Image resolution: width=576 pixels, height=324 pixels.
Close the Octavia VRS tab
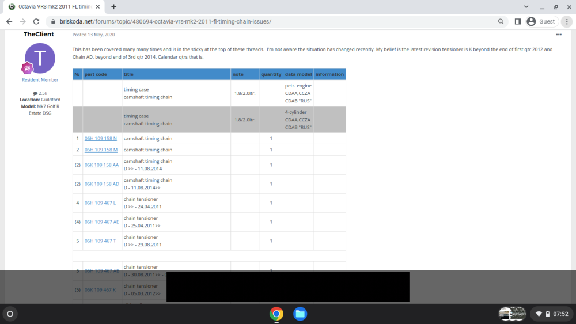98,6
